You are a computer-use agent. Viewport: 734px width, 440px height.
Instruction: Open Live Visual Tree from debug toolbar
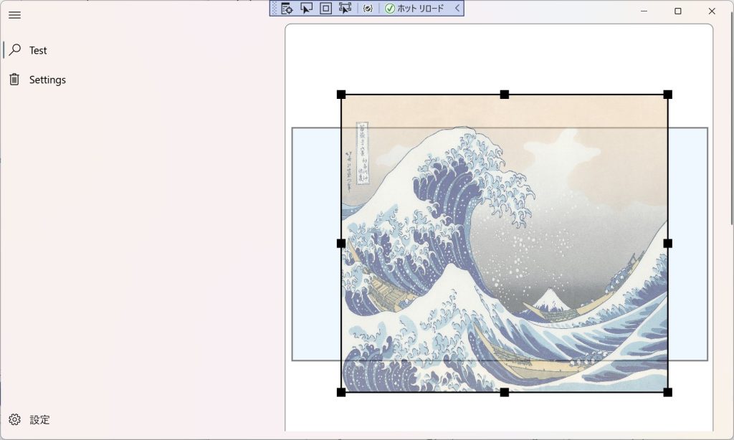tap(287, 8)
